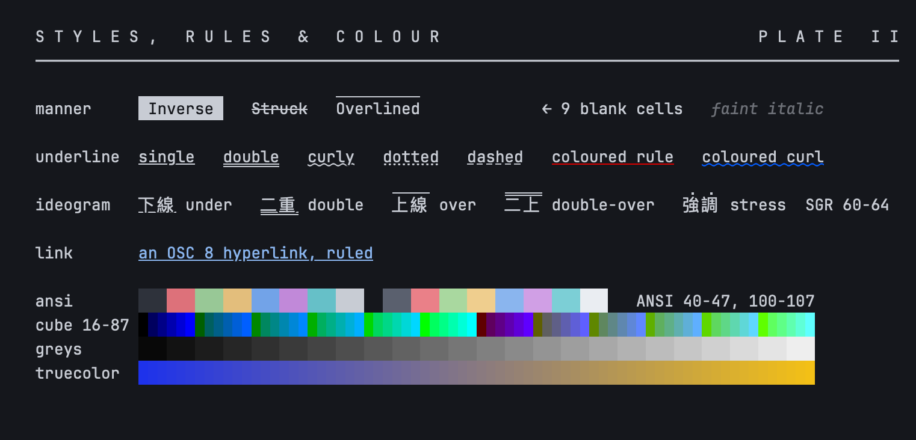The image size is (916, 440).
Task: Select "double" in the underline row
Action: pyautogui.click(x=251, y=157)
